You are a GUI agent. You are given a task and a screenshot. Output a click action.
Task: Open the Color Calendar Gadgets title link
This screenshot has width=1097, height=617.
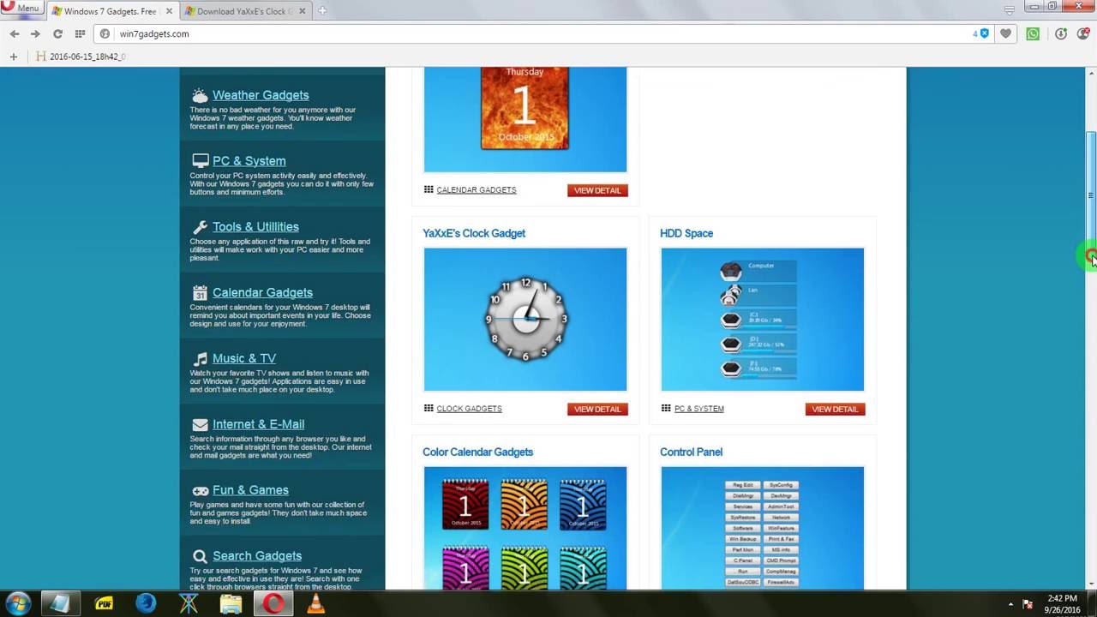[x=477, y=452]
